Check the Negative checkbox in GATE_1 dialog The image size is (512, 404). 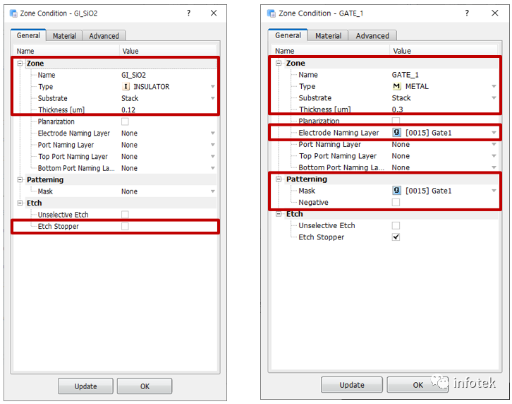[x=396, y=202]
